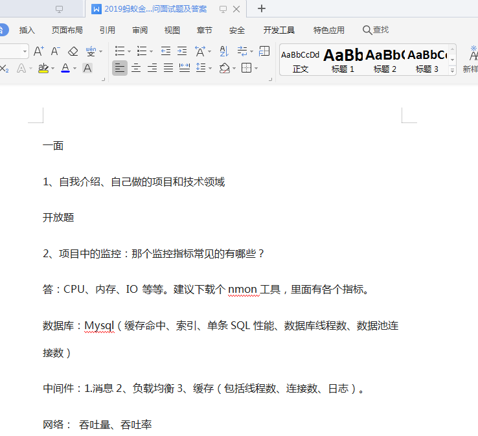Open the 页面布局 ribbon tab
This screenshot has width=478, height=436.
(x=67, y=30)
